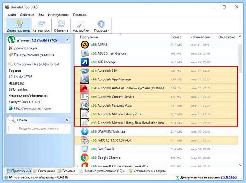
Task: Expand the Microsoft Office row arrow
Action: coord(77,166)
